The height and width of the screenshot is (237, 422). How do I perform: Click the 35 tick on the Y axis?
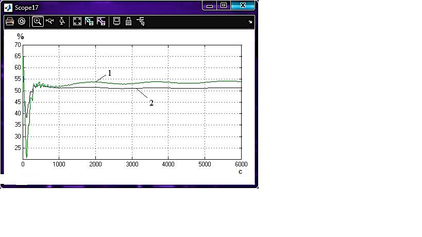18,125
